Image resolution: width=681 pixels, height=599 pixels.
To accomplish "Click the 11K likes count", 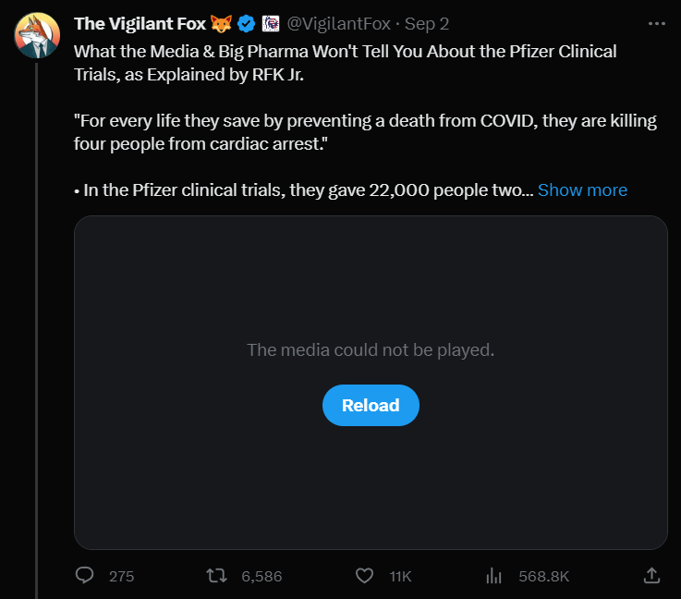I will click(x=400, y=576).
